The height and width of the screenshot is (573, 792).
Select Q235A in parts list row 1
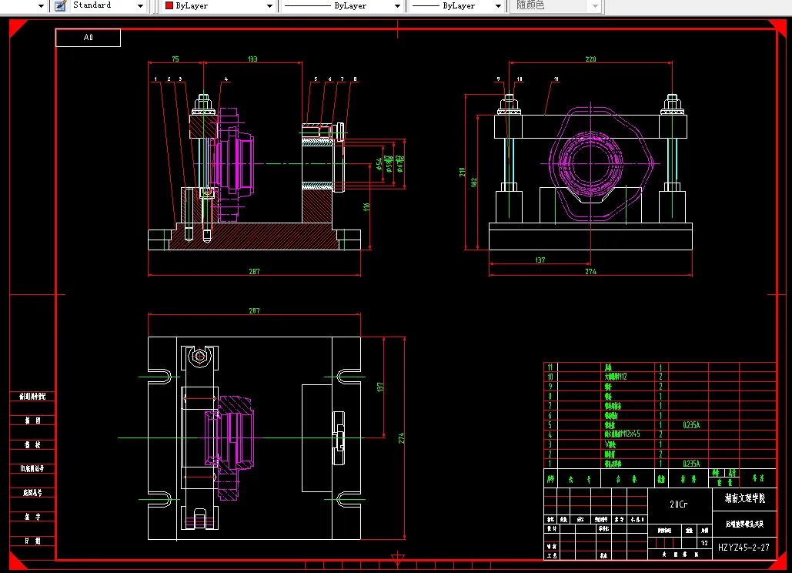tap(691, 464)
